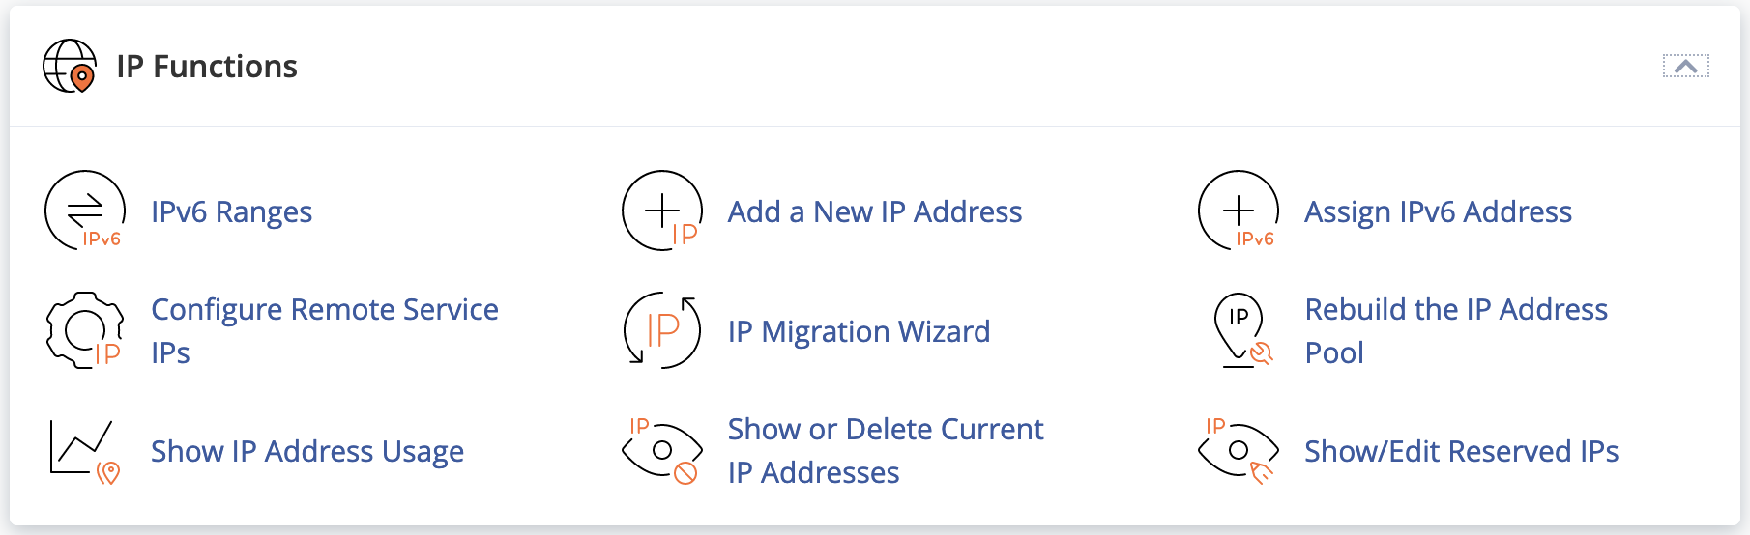The image size is (1750, 535).
Task: Click the Add a New IP Address icon
Action: [x=662, y=211]
